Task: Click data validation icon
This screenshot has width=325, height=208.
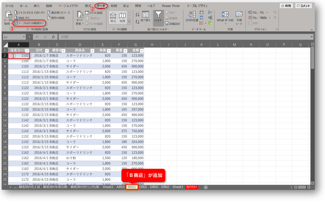Action: point(201,23)
